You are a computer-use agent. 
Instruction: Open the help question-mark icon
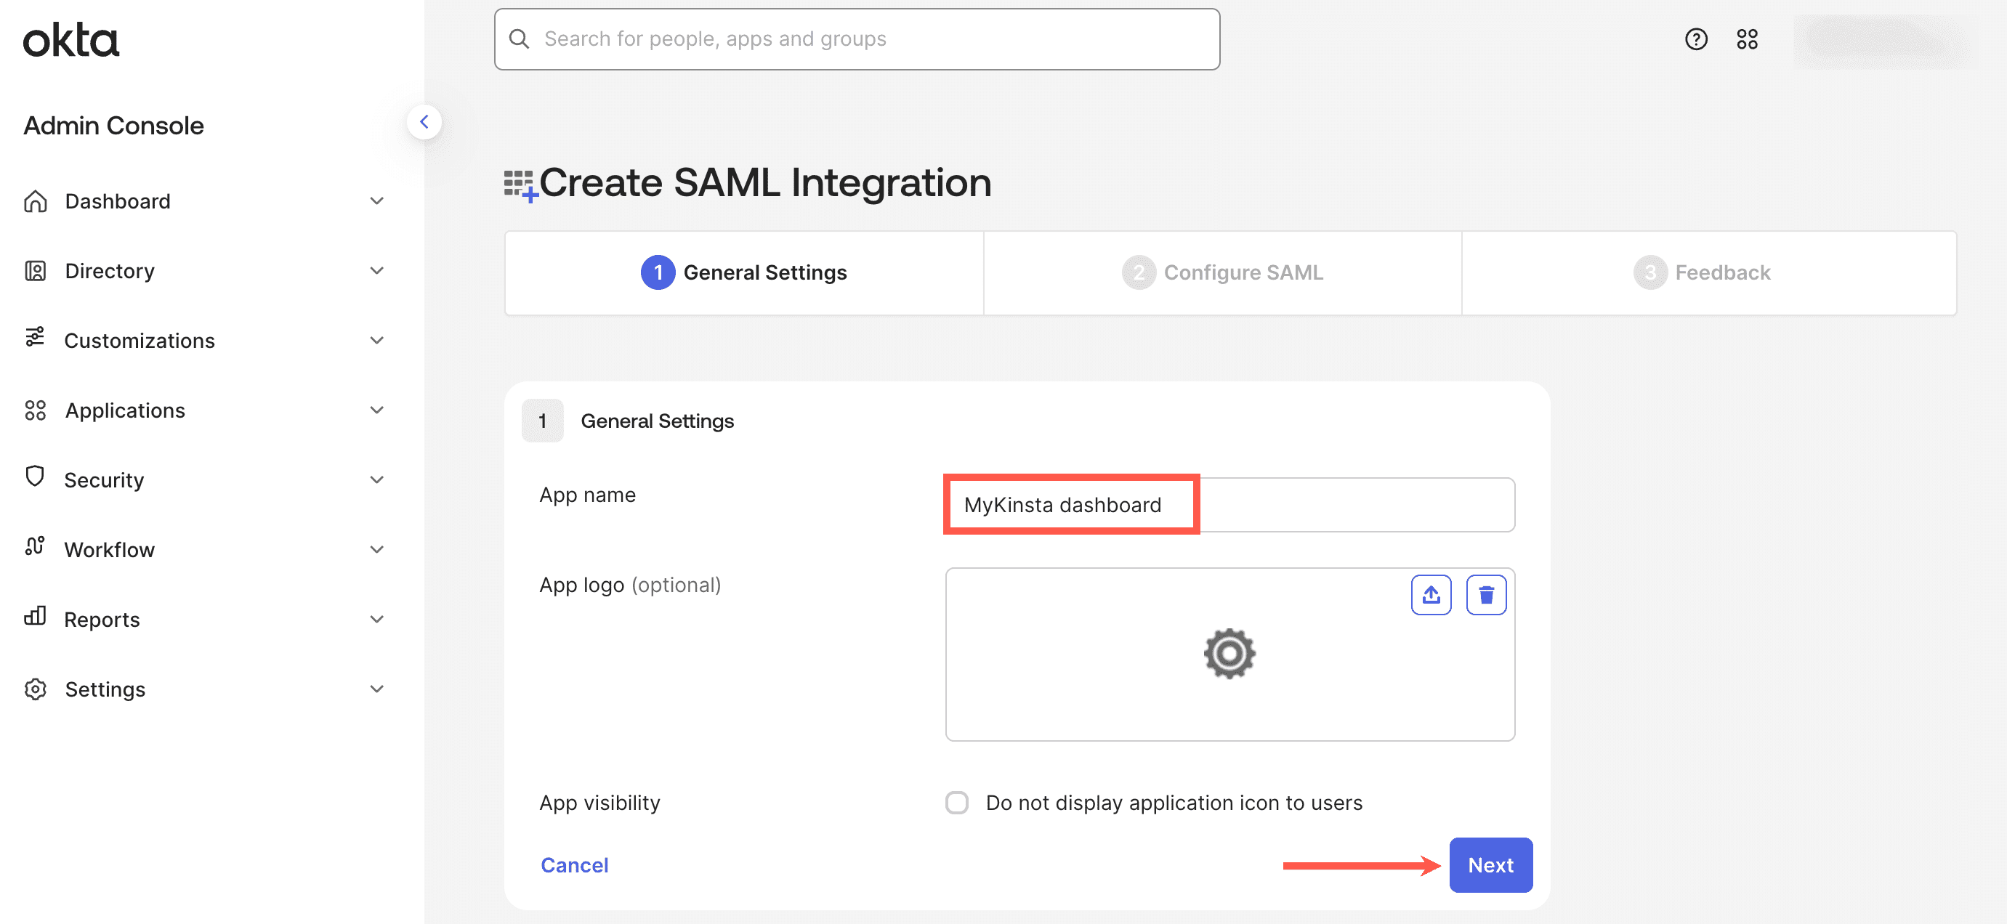pyautogui.click(x=1696, y=38)
